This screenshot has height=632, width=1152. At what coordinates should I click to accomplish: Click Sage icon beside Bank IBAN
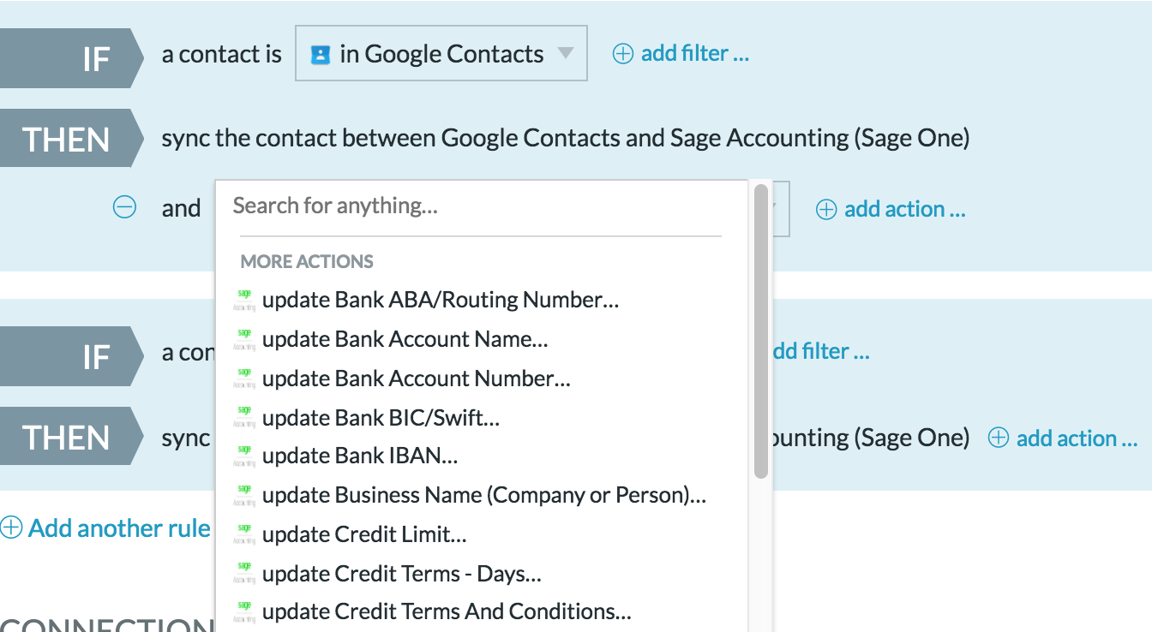pos(244,457)
